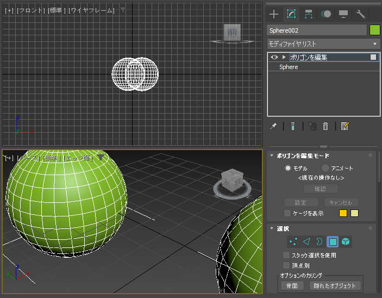
Task: Select the アニメート radio button
Action: (x=325, y=168)
